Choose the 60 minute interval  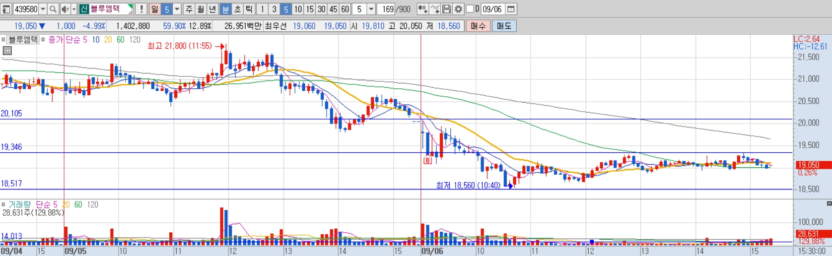click(345, 9)
